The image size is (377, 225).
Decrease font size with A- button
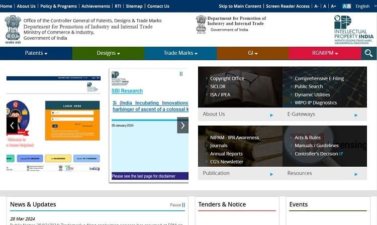[x=316, y=6]
